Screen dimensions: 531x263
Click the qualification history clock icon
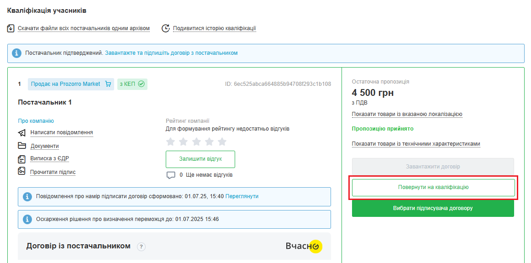[x=166, y=28]
